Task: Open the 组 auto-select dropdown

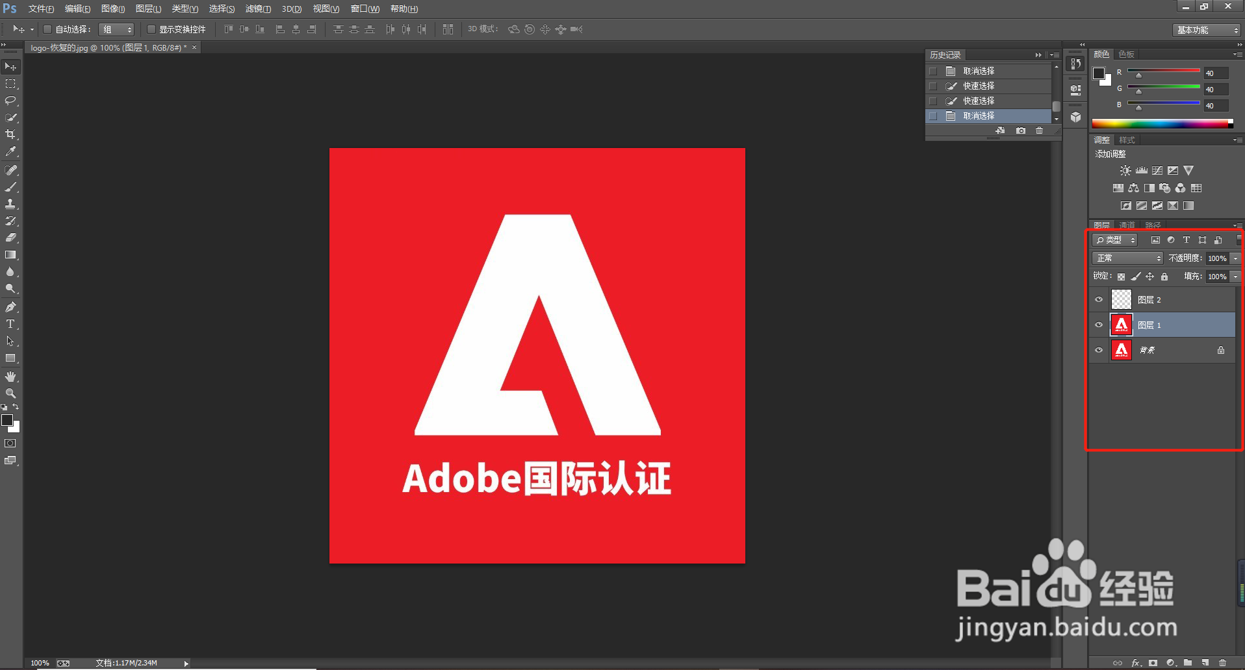Action: (116, 29)
